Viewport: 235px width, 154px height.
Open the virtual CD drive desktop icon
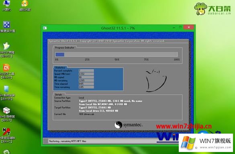(x=25, y=6)
